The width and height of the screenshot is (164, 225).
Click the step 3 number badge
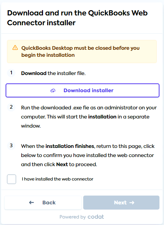point(11,146)
